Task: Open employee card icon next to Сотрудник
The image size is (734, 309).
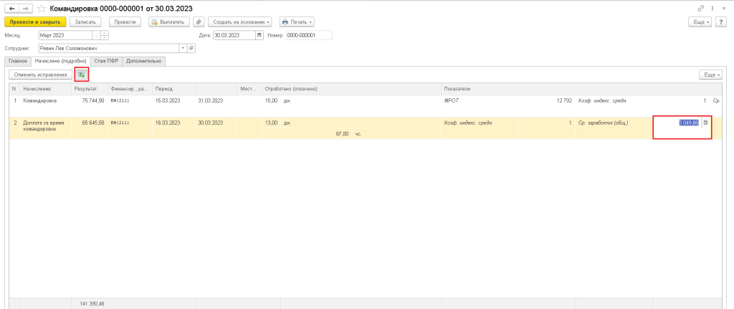Action: (x=191, y=48)
